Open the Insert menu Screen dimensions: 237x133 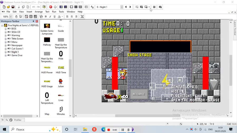click(x=29, y=12)
